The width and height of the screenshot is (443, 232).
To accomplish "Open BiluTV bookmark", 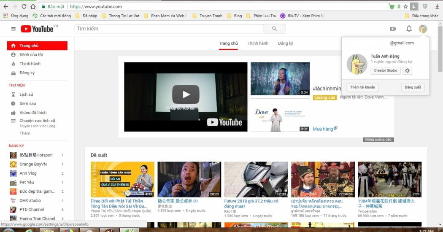I will (302, 16).
